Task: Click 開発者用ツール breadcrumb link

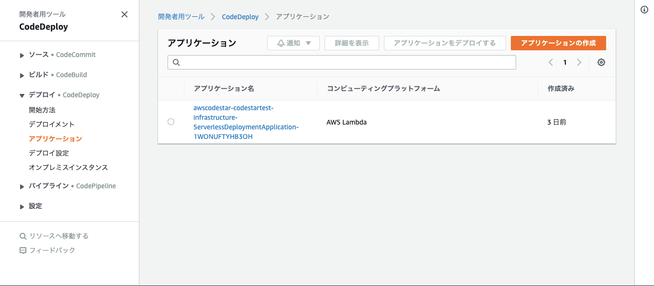Action: tap(181, 16)
